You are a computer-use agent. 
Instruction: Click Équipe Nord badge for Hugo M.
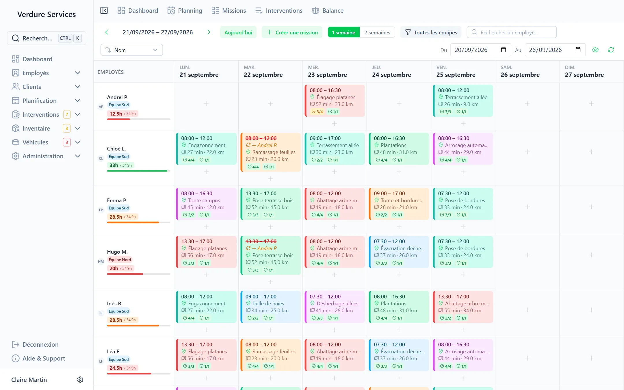[120, 260]
